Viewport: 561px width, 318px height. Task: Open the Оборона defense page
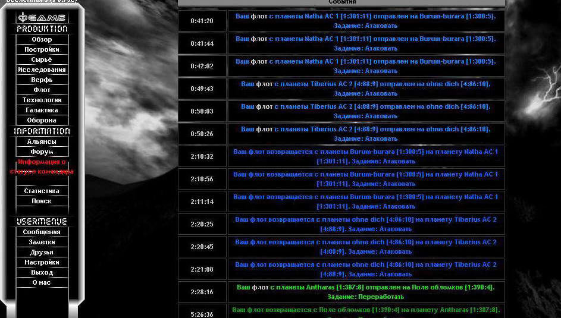tap(42, 120)
